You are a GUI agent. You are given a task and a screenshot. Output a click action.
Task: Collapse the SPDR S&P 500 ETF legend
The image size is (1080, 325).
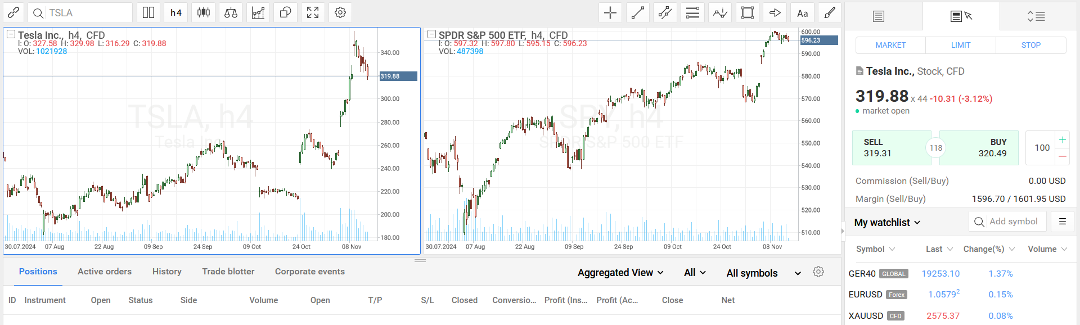(x=431, y=34)
